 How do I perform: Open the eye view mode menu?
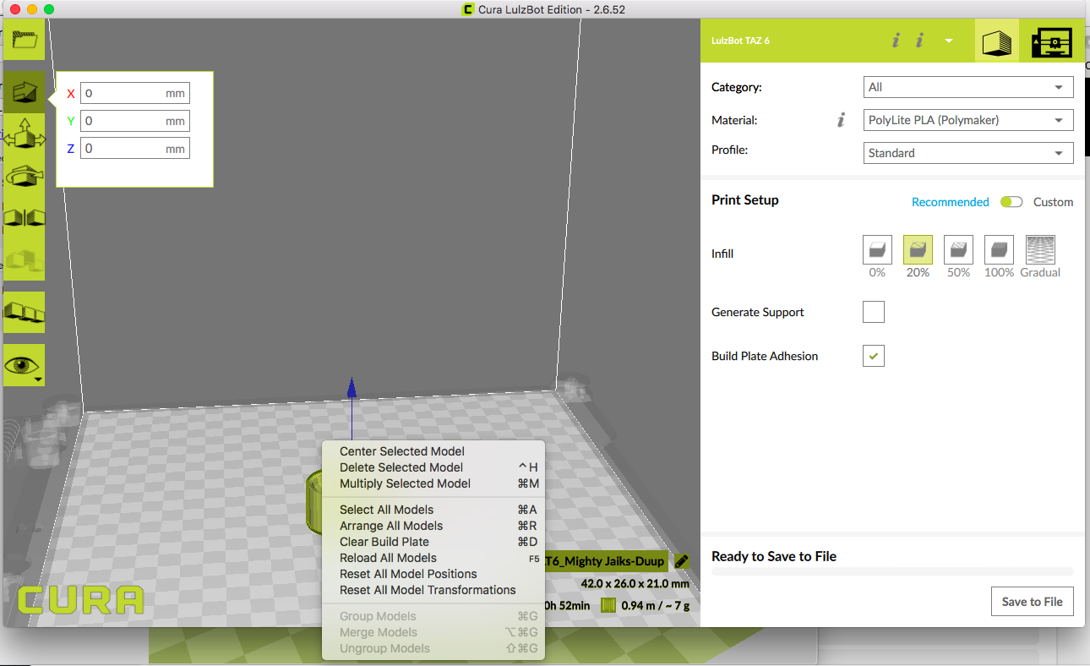click(25, 365)
